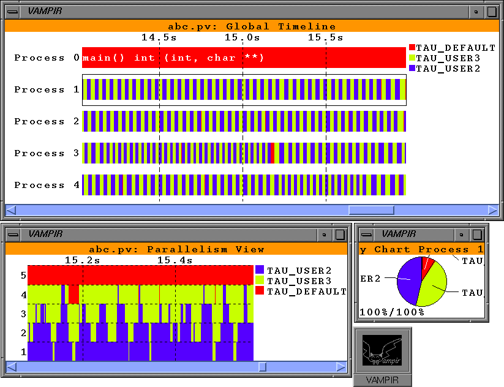
Task: Click the yellow-green TAU_USER3 swatch in Global Timeline legend
Action: point(412,58)
